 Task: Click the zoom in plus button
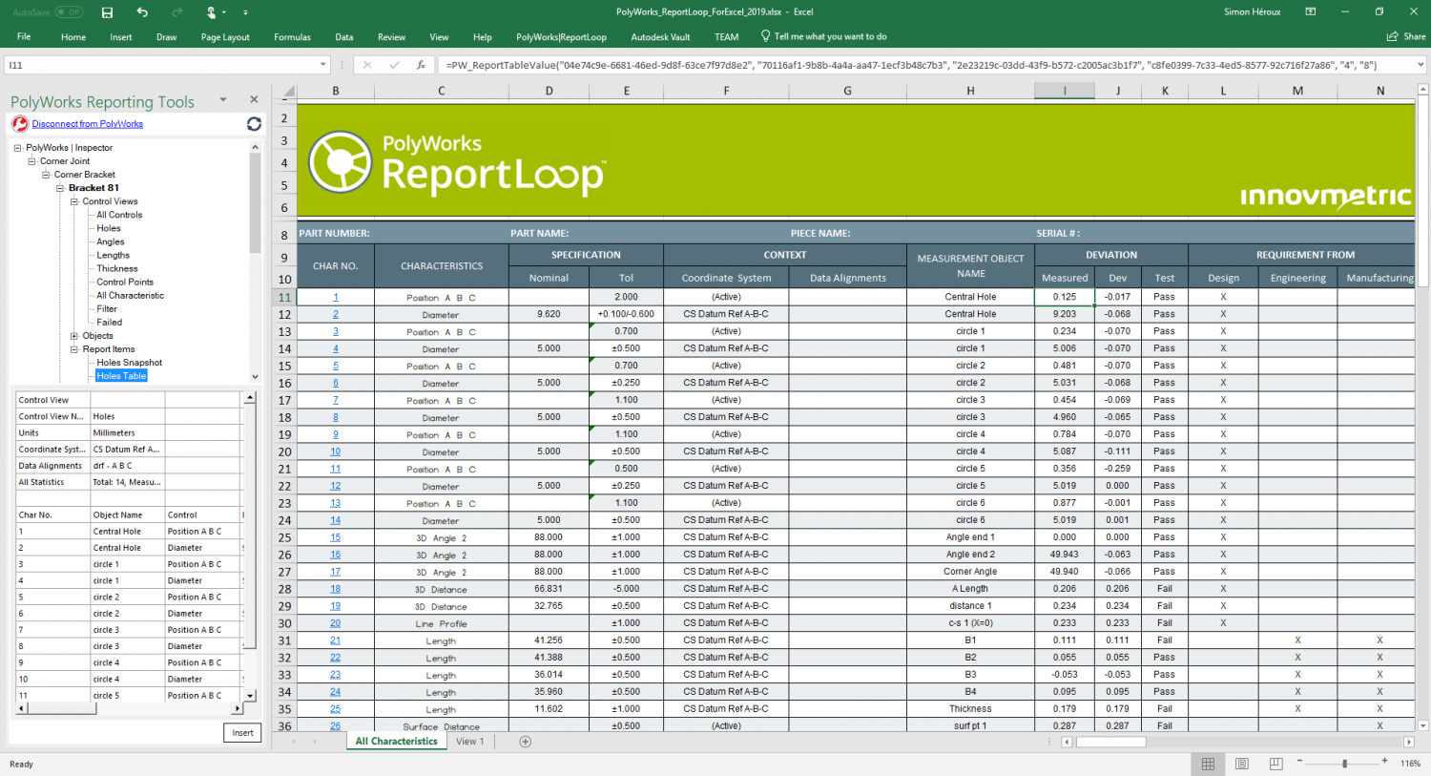click(x=1384, y=761)
